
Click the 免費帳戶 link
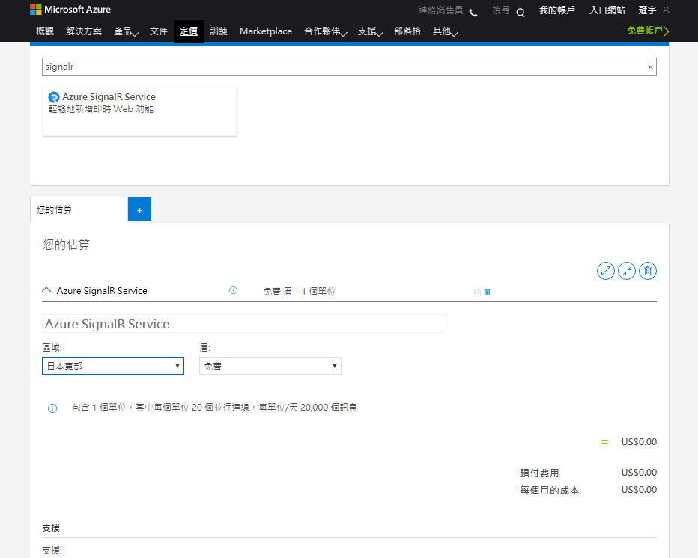(x=648, y=31)
